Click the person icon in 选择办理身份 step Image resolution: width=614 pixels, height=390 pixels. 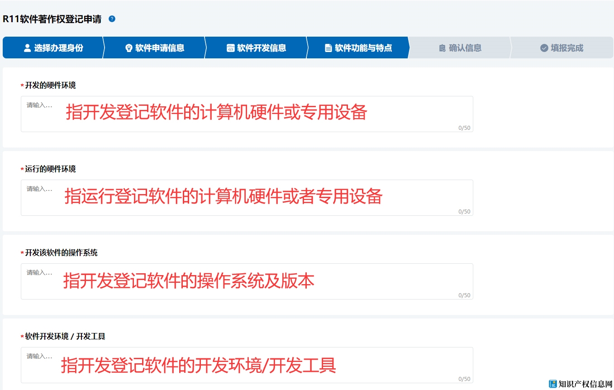tap(27, 48)
